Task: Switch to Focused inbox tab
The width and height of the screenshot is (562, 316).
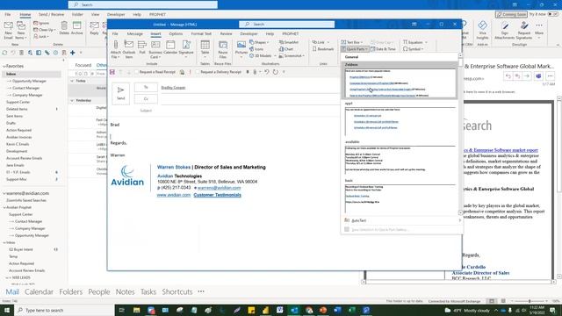Action: (83, 65)
